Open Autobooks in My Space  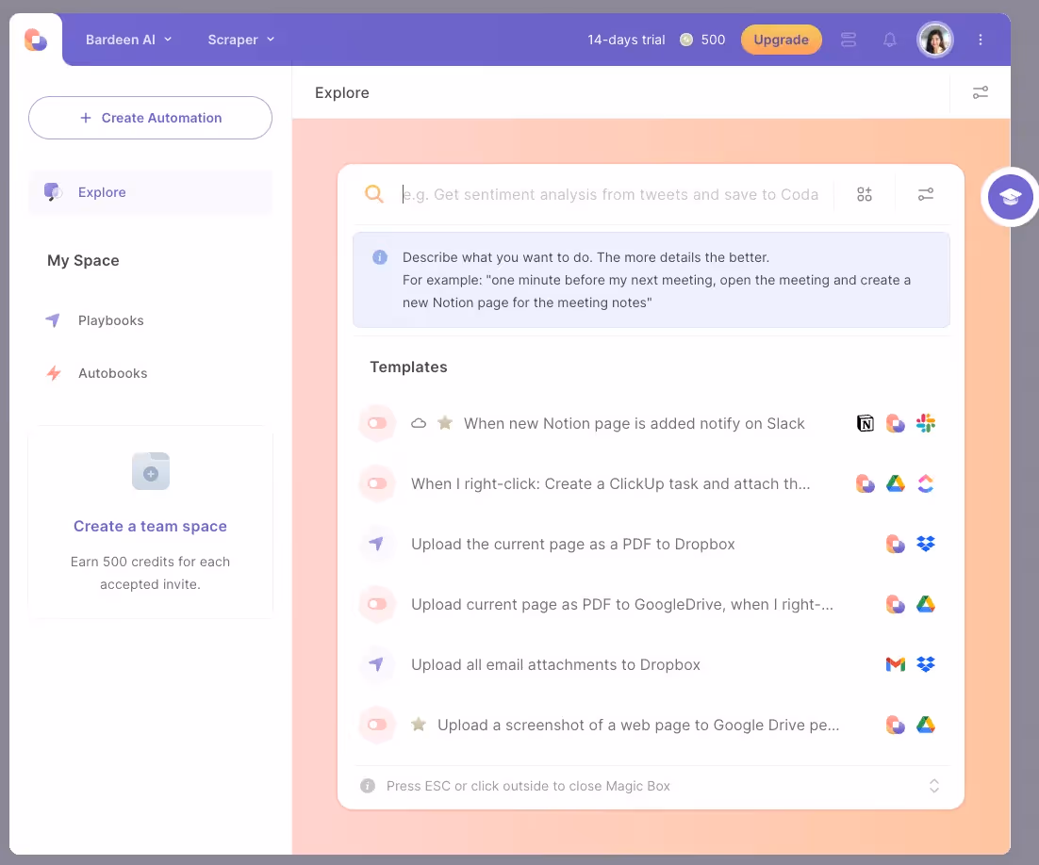click(112, 373)
